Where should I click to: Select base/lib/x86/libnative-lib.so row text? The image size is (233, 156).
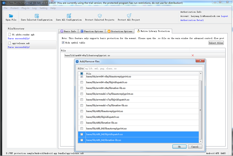point(102,123)
